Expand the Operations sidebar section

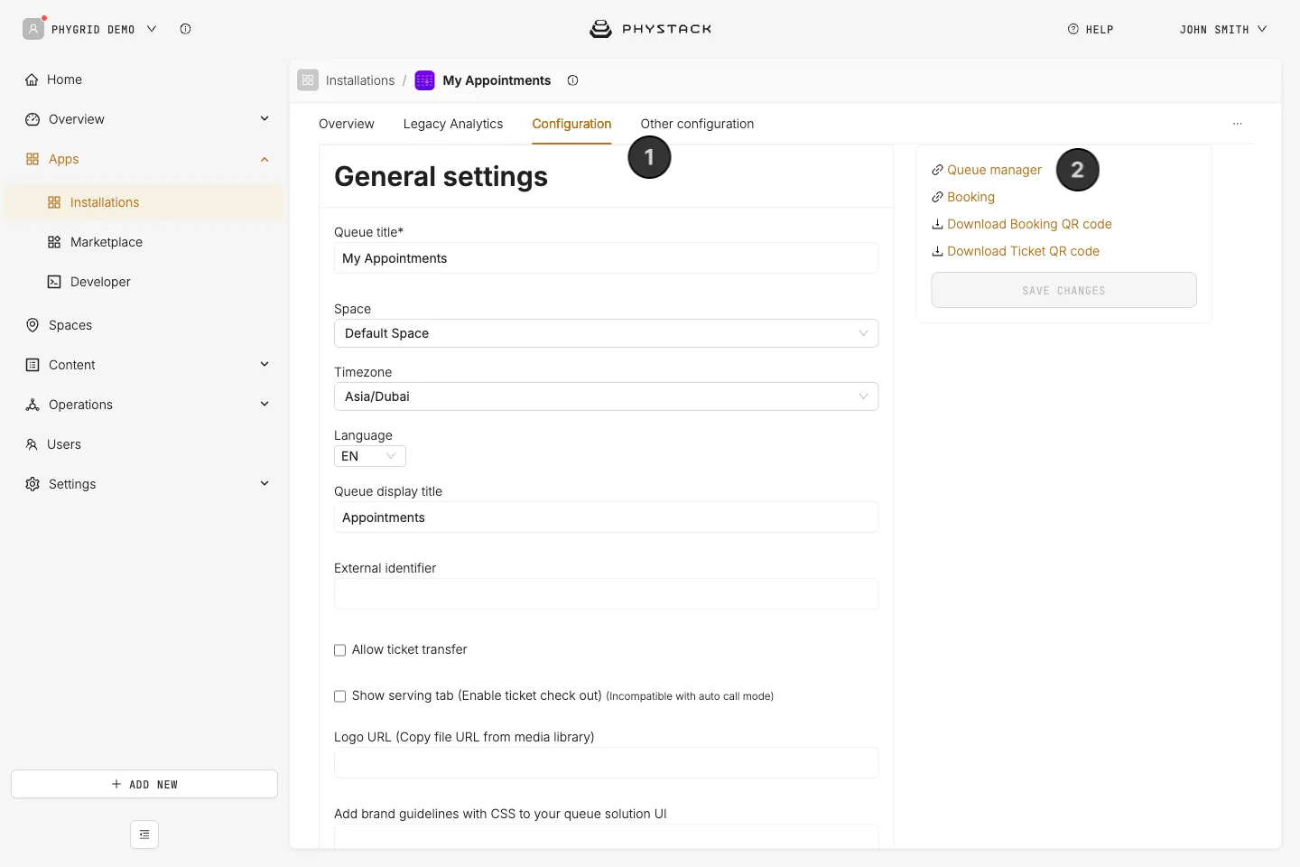click(265, 404)
